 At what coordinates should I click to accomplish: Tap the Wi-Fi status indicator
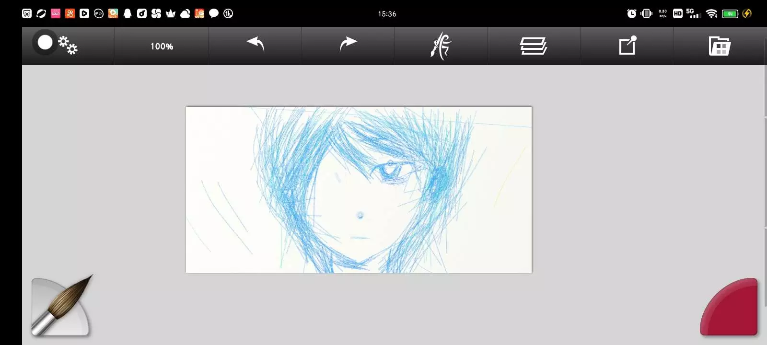pyautogui.click(x=712, y=13)
